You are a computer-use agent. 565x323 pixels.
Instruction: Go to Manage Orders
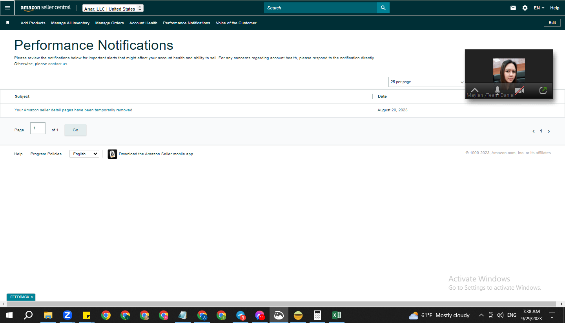point(109,23)
